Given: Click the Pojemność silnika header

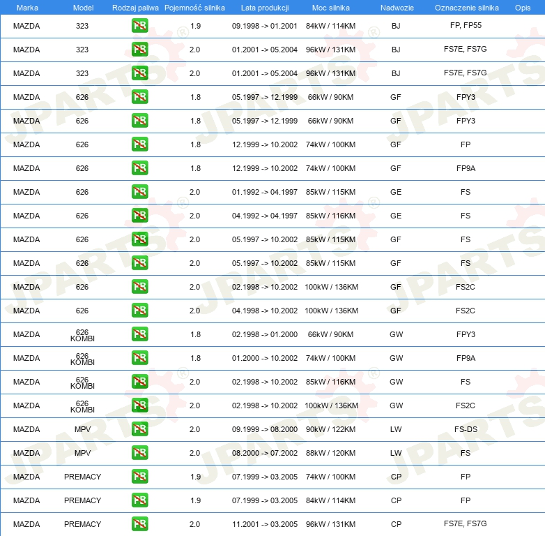Looking at the screenshot, I should 194,8.
